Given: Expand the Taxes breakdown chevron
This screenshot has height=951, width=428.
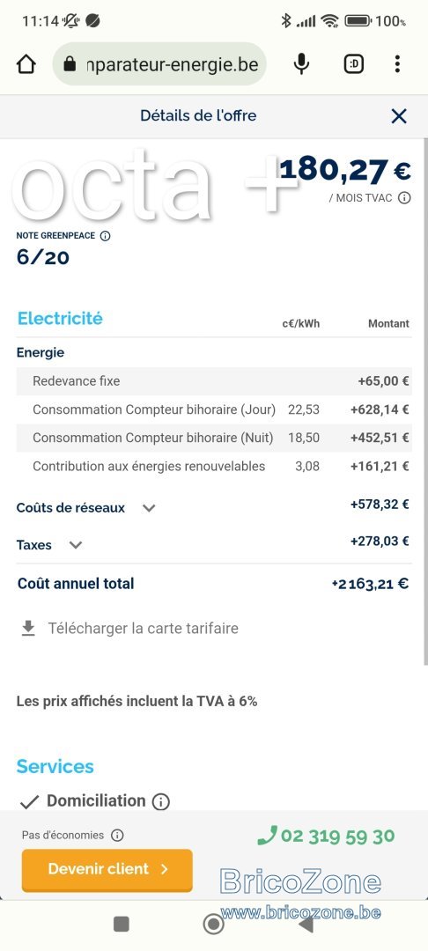Looking at the screenshot, I should (x=75, y=545).
